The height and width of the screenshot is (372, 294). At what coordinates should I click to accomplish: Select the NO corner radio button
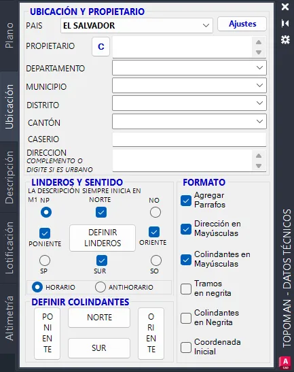(155, 212)
